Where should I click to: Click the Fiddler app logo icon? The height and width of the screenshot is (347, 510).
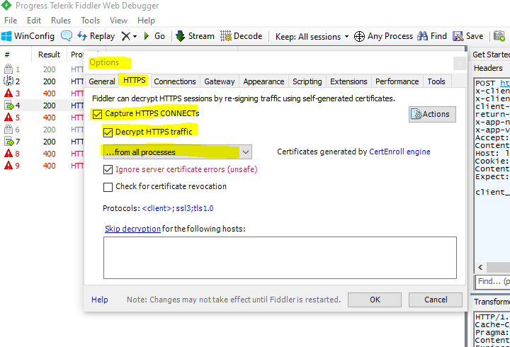click(x=6, y=5)
